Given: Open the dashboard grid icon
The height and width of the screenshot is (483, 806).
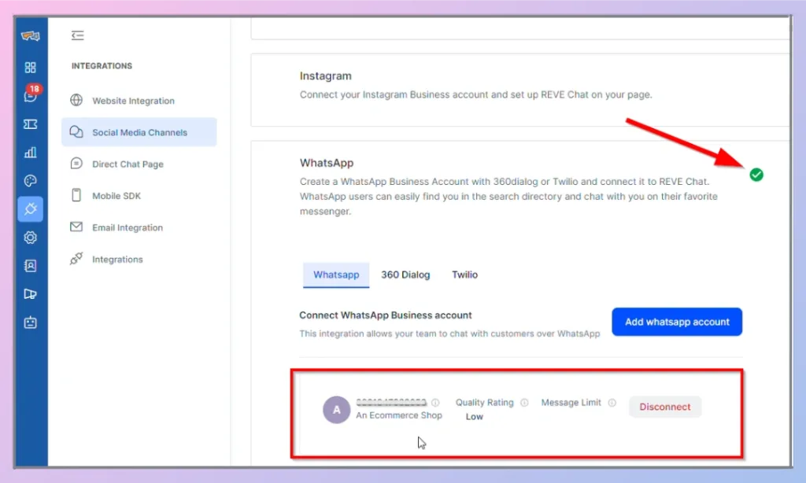Looking at the screenshot, I should pos(31,68).
